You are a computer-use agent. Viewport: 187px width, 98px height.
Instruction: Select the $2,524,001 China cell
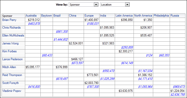[x=76, y=43]
